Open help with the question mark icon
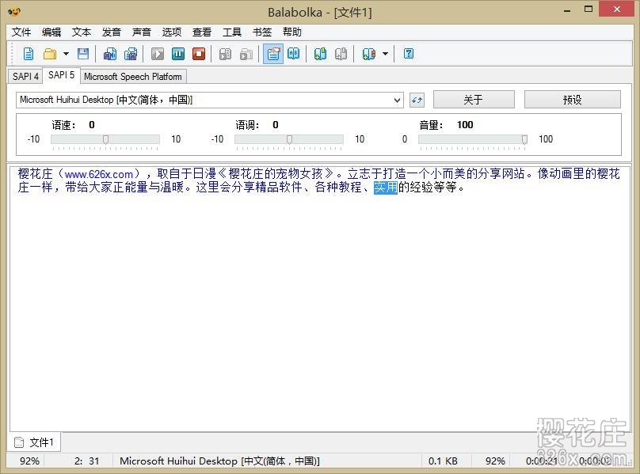Screen dimensions: 640x474 point(409,54)
